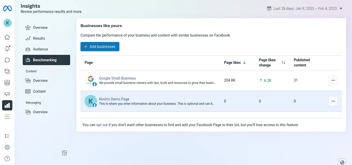Click the Page column header
Screen dimensions: 352x165
coord(89,63)
